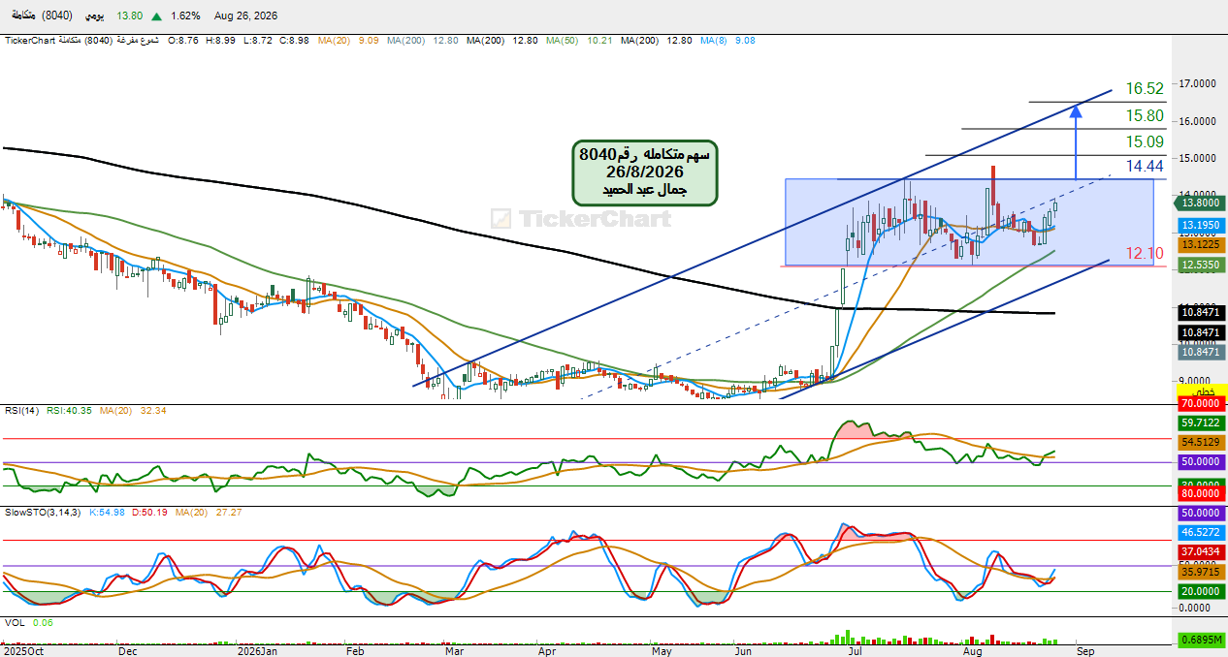Click the yellow خطي scale label

click(1200, 391)
